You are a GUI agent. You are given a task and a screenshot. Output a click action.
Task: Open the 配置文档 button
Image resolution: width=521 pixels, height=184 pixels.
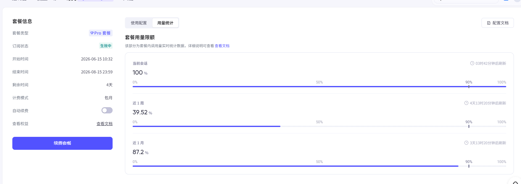(x=498, y=23)
